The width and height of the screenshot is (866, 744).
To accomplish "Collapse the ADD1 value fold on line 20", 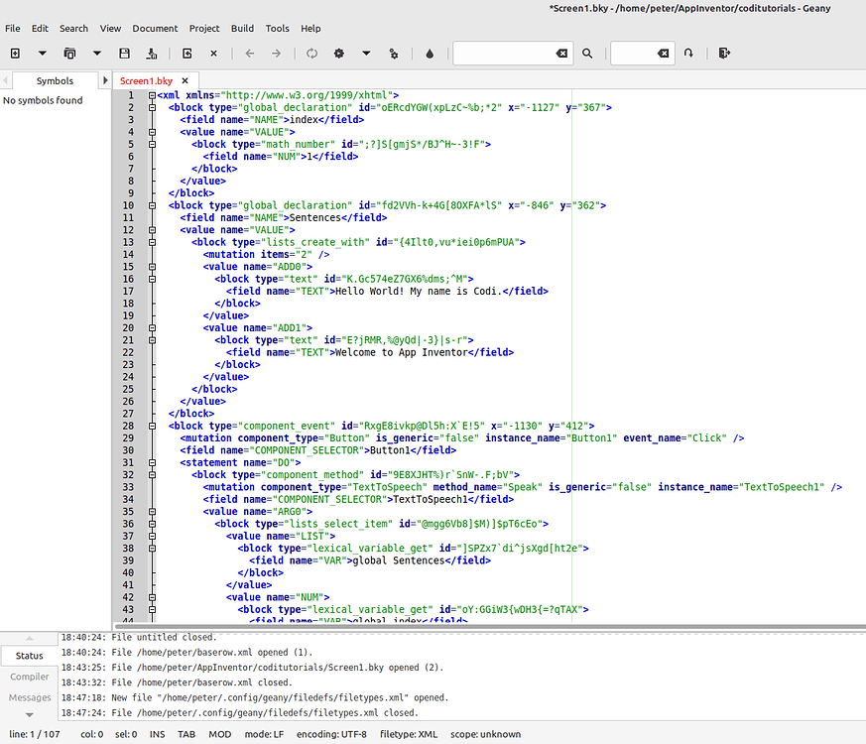I will click(x=152, y=327).
